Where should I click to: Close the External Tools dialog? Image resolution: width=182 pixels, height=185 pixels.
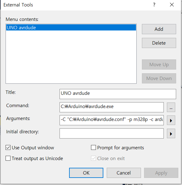(x=172, y=5)
